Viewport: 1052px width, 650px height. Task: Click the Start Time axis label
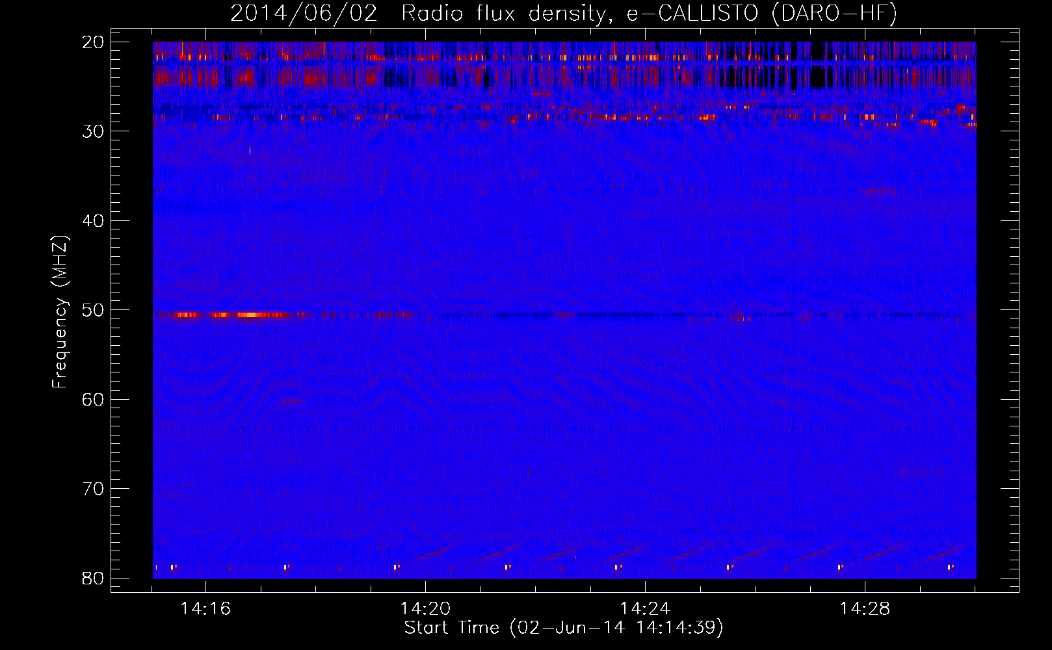564,628
